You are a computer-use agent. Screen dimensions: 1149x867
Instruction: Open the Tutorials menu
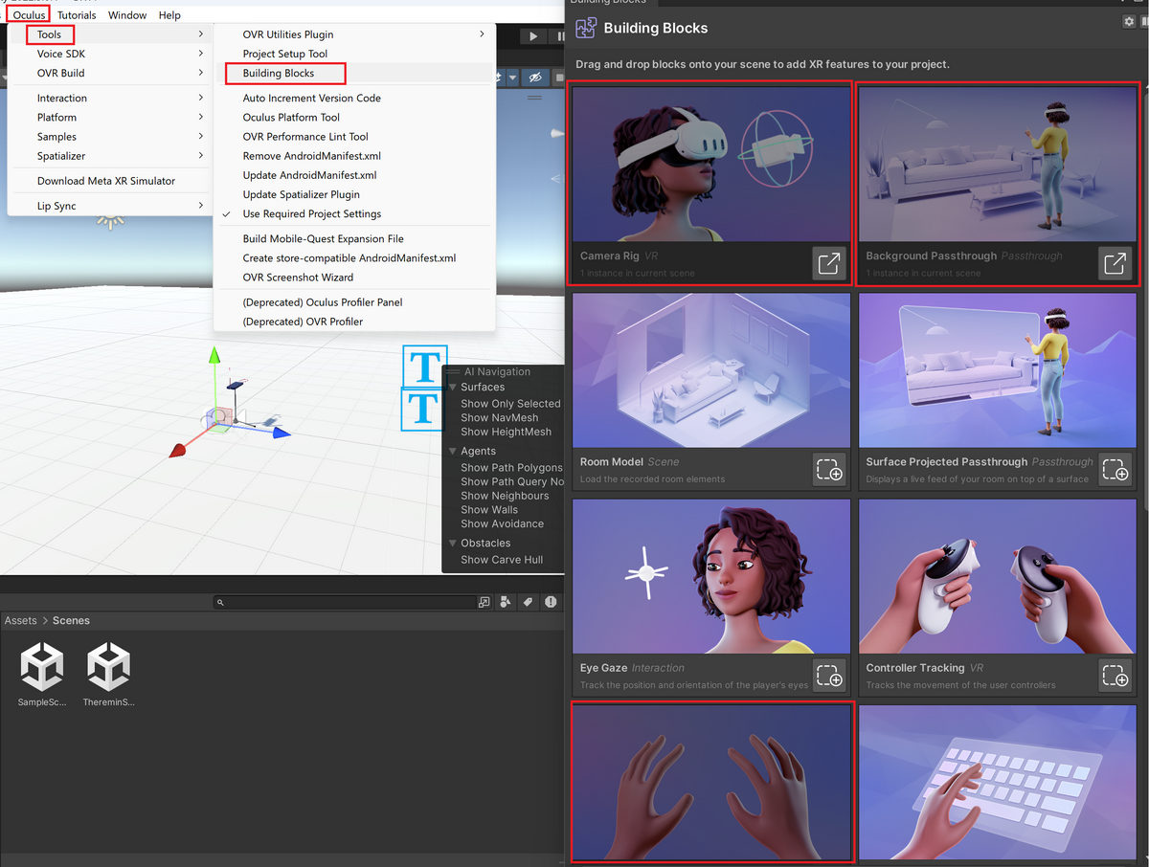point(77,15)
